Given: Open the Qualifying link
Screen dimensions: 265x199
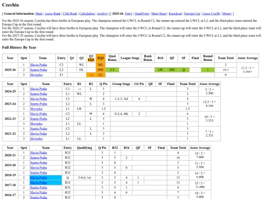Looking at the screenshot, I should pos(142,14).
